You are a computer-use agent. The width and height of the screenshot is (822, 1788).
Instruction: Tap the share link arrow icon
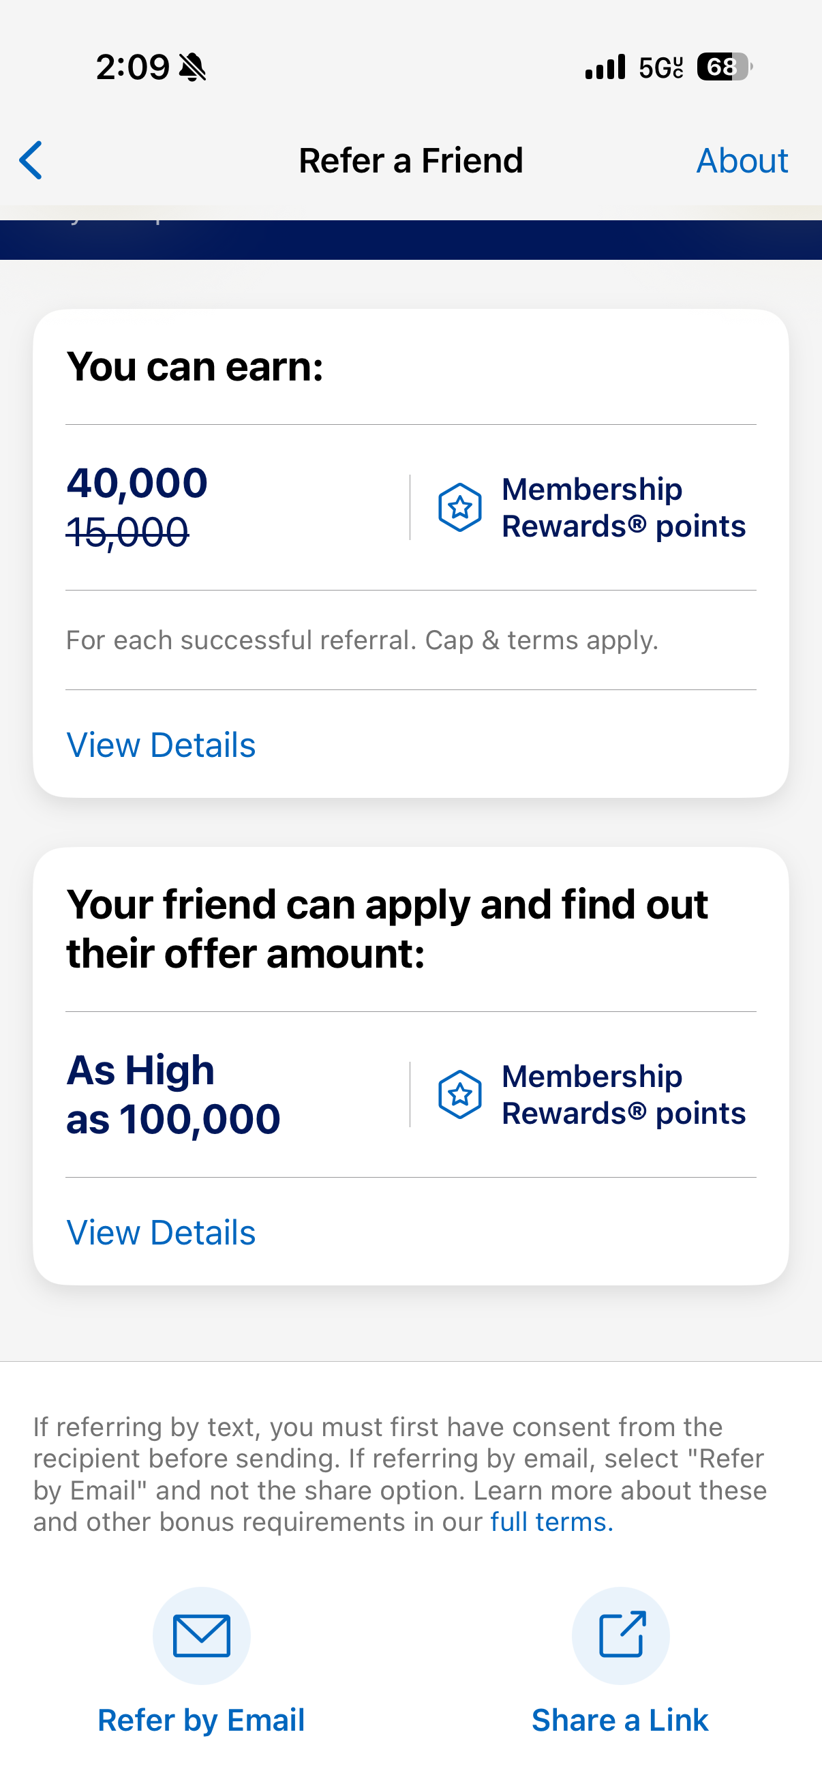pyautogui.click(x=621, y=1635)
